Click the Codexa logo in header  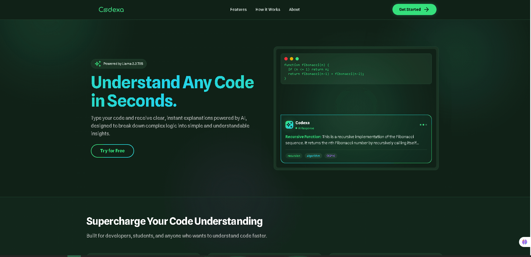[x=111, y=9]
